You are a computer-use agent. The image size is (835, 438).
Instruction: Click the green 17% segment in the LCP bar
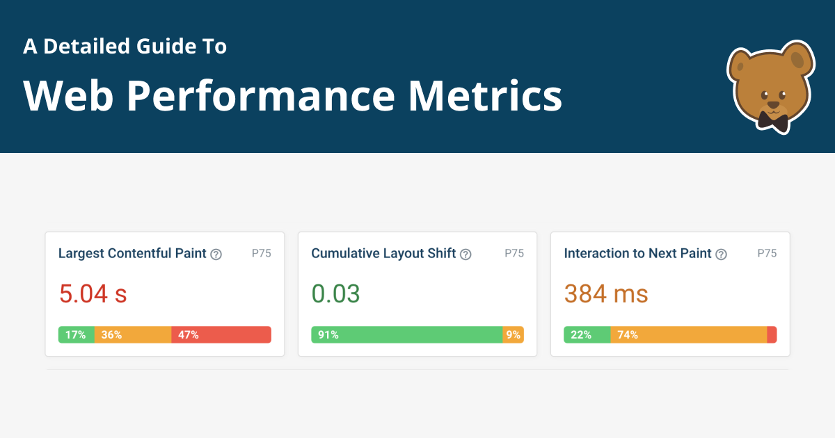click(77, 334)
